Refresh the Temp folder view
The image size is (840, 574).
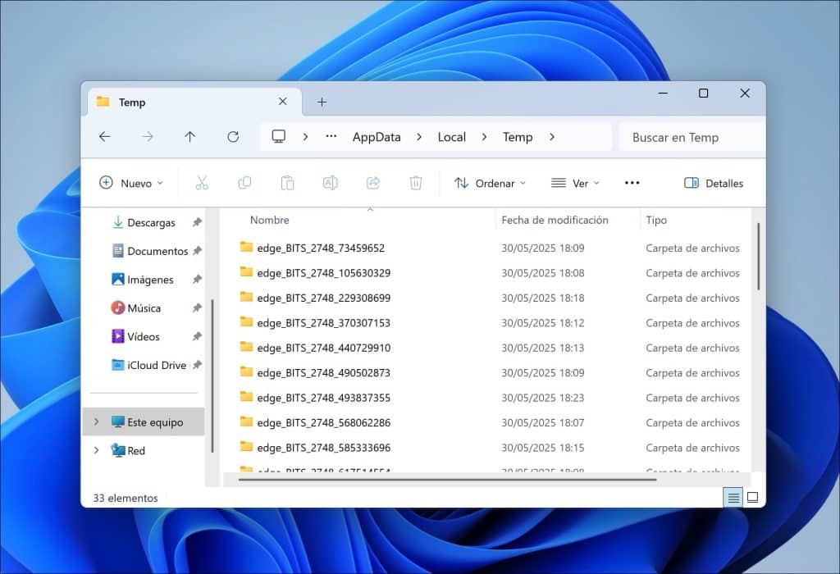pos(233,137)
